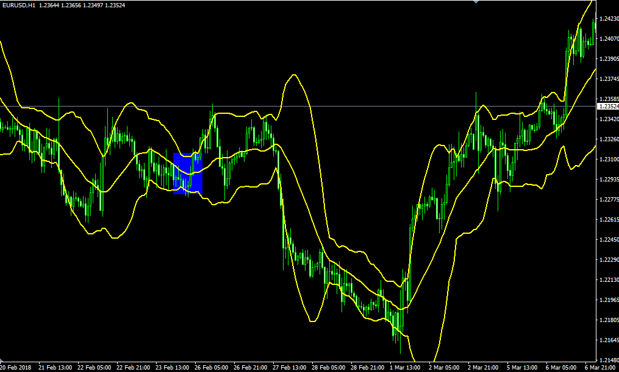The image size is (619, 372).
Task: Click the 27 Feb 13:00 time label
Action: click(290, 368)
